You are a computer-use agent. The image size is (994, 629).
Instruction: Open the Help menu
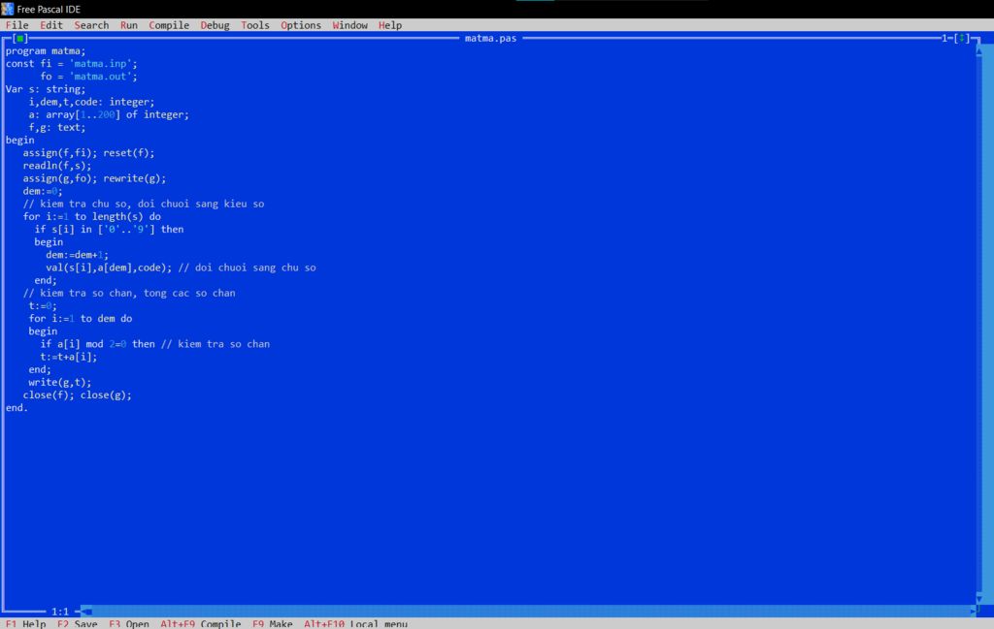pyautogui.click(x=390, y=25)
